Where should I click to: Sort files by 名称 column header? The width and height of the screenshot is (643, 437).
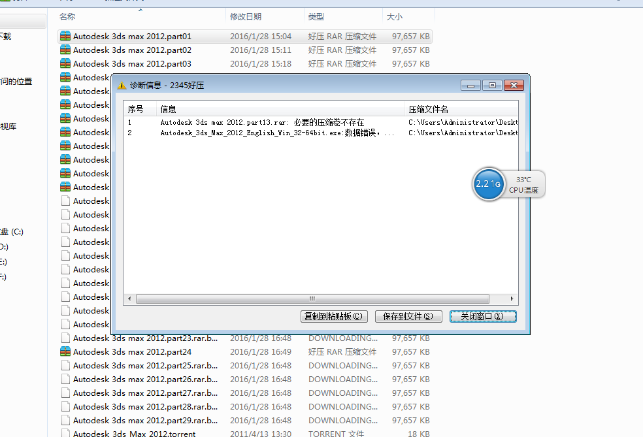(x=141, y=16)
